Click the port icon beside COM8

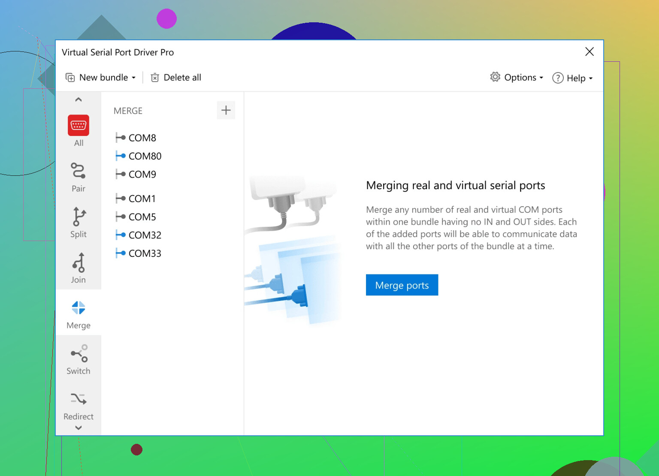coord(121,138)
